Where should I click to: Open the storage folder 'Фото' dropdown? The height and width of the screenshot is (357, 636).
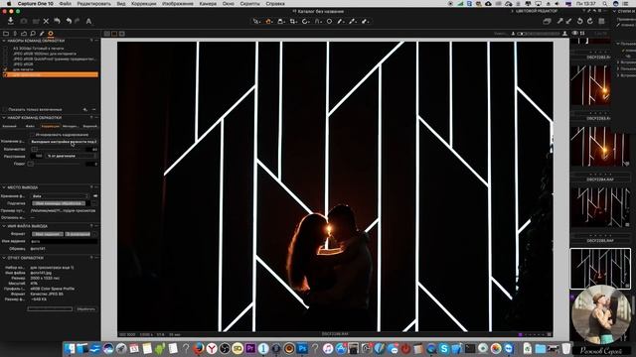point(60,196)
